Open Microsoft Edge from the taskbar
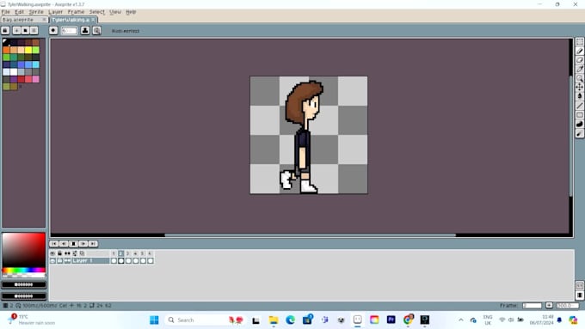This screenshot has width=585, height=329. pyautogui.click(x=290, y=320)
